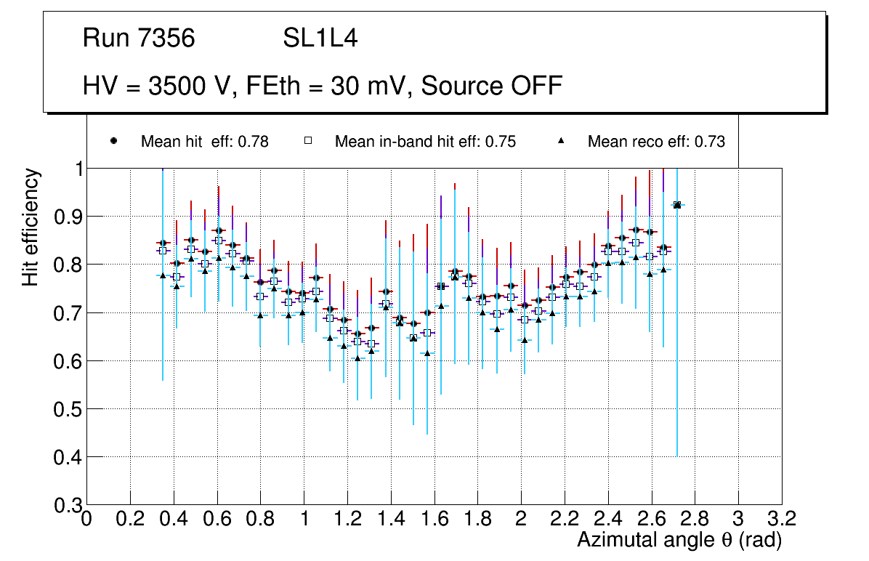Click the 'Mean in-band hit eff: 0.75' legend entry
Viewport: 869px width, 561px height.
coord(425,142)
